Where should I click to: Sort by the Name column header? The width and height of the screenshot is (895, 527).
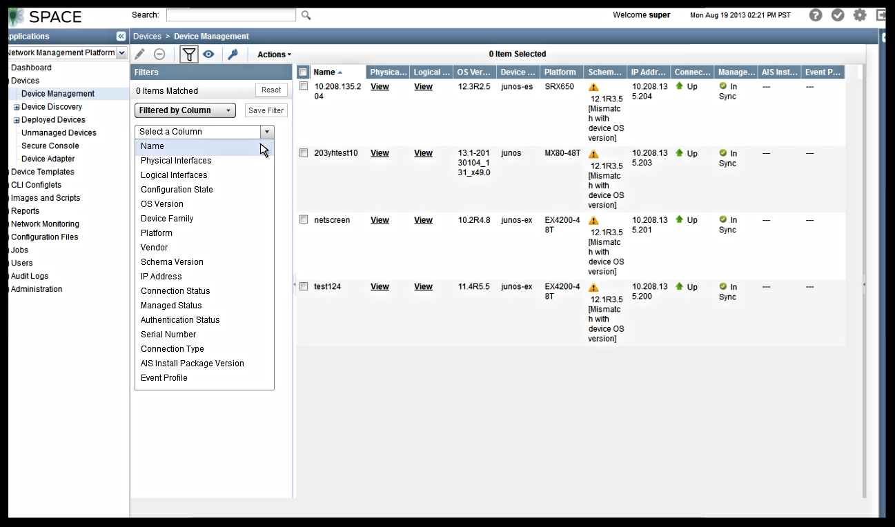338,72
